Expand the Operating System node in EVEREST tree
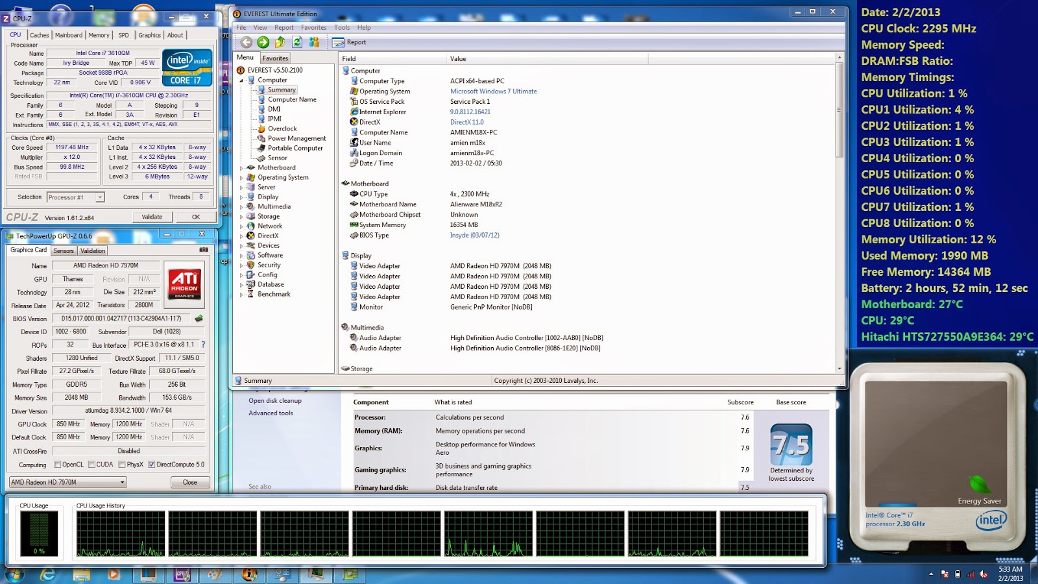 (x=241, y=178)
